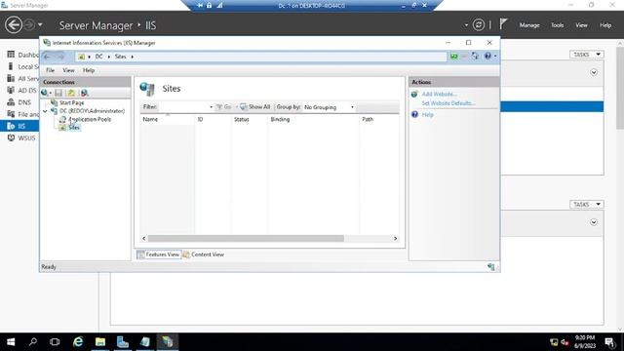Go back with Server Manager back arrow
Screen dimensions: 624x351
click(x=14, y=24)
